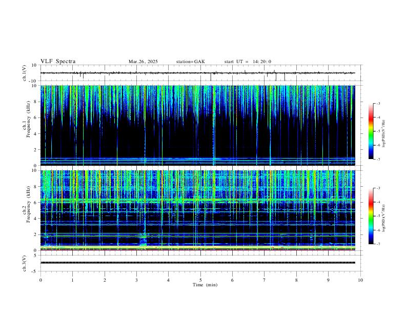Image resolution: width=406 pixels, height=314 pixels.
Task: Click the ch.1 waveform trace
Action: click(197, 73)
